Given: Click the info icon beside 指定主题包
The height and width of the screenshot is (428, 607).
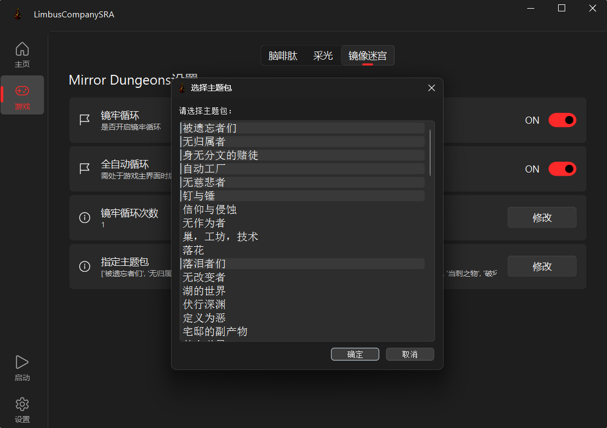Looking at the screenshot, I should click(85, 266).
